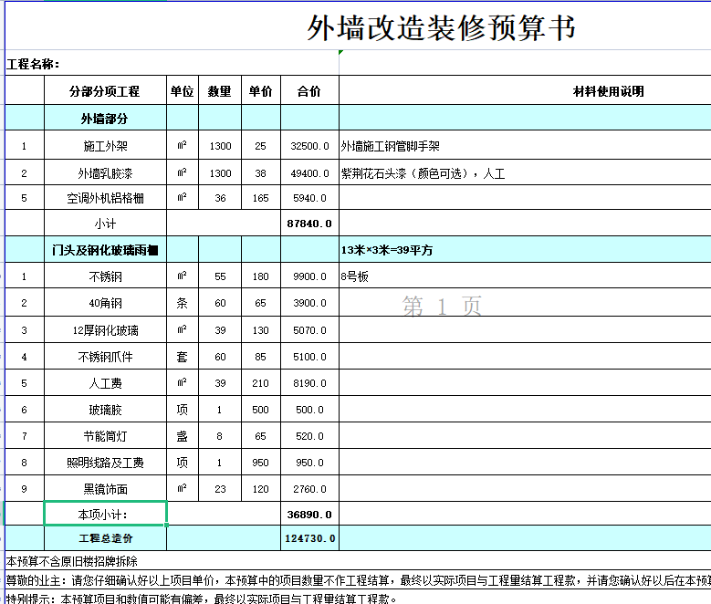Select the 外墙乳胶漆 item cell

pos(105,172)
